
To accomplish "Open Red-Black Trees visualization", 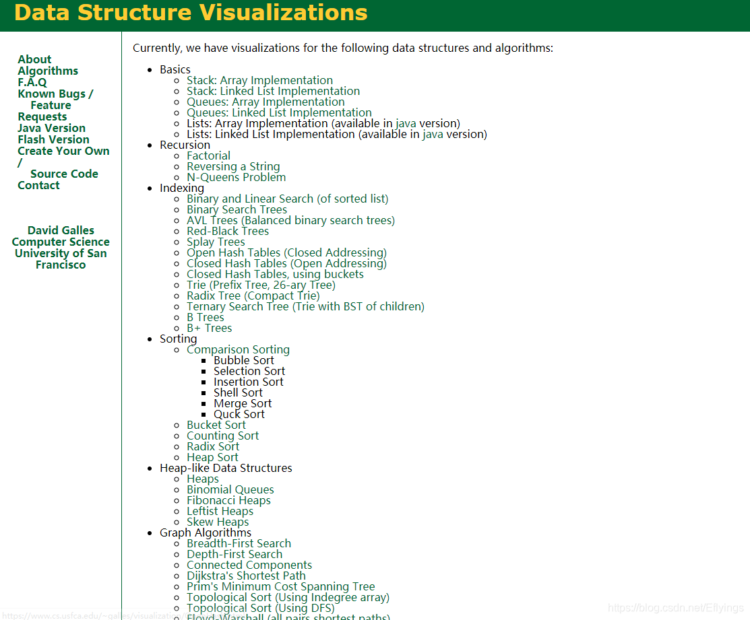I will [228, 231].
